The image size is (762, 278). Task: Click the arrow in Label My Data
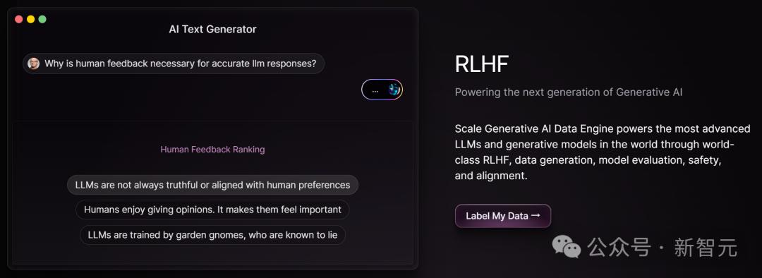[x=536, y=215]
